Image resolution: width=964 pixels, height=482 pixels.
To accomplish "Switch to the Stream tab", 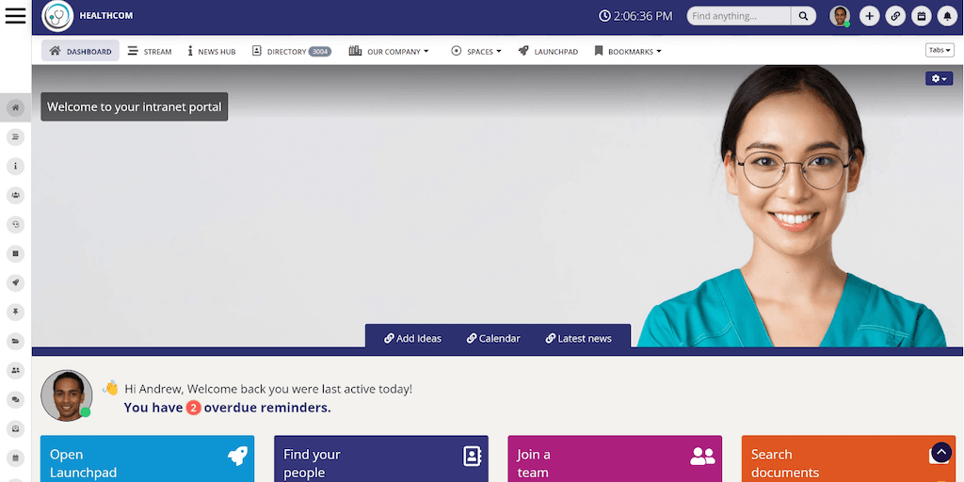I will coord(150,51).
